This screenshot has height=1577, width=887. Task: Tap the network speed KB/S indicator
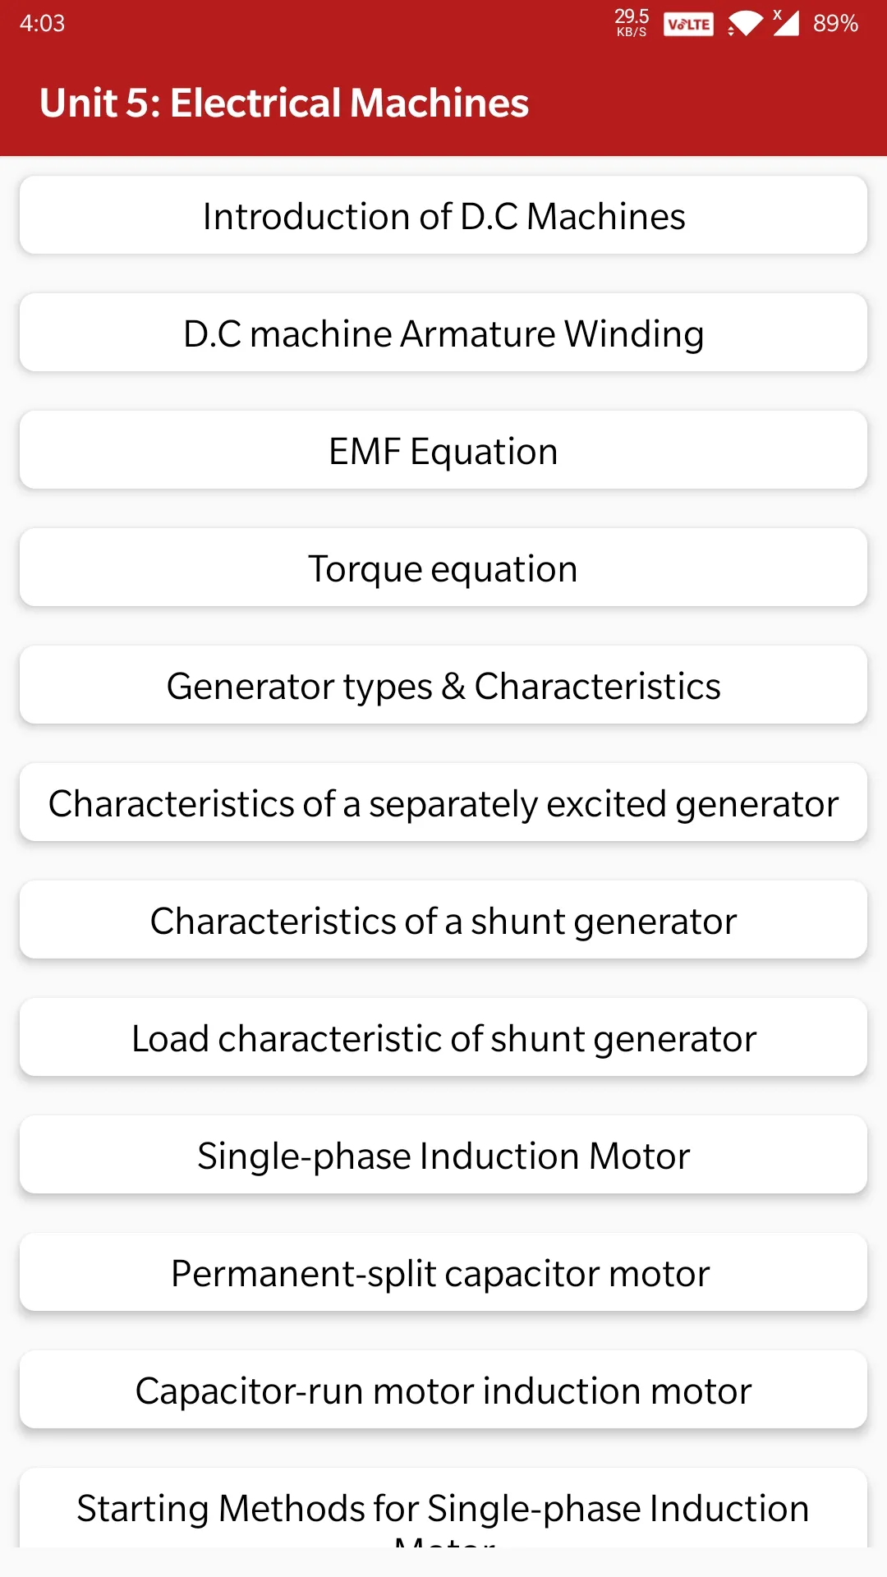pos(632,23)
